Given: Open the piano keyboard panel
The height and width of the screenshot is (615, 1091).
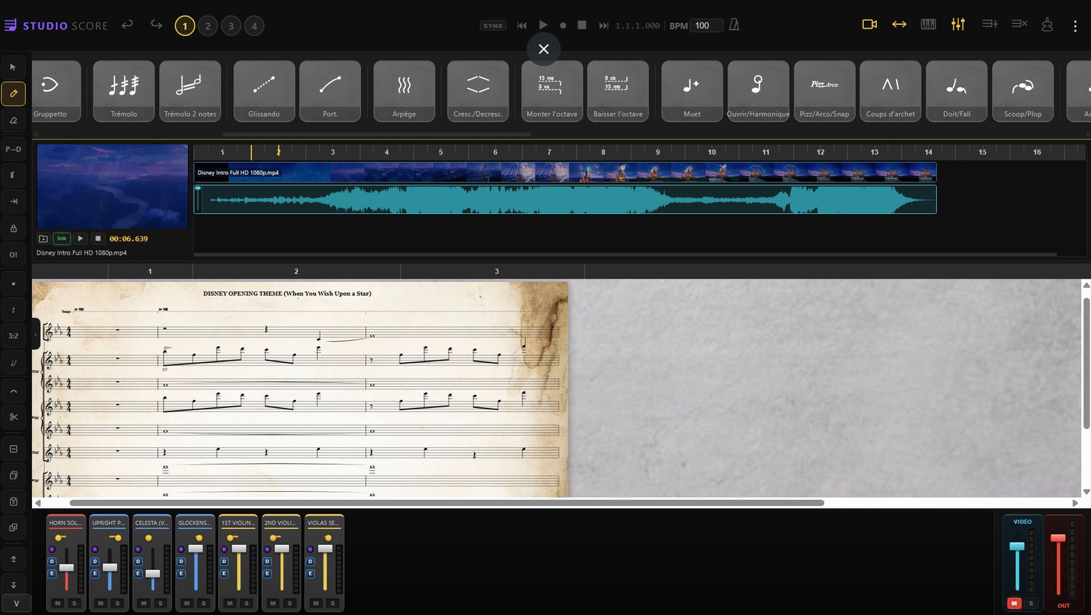Looking at the screenshot, I should (x=928, y=25).
